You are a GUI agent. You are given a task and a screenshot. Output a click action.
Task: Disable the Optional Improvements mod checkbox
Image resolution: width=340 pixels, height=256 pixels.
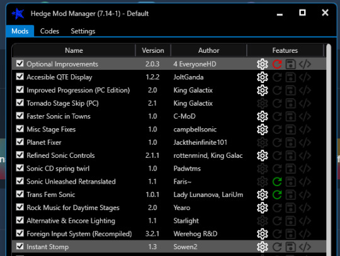click(x=20, y=64)
